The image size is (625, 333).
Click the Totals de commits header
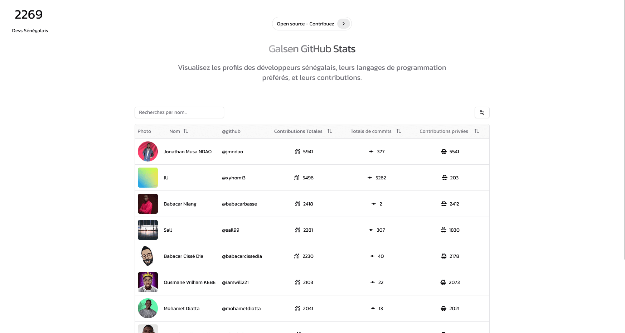[371, 131]
